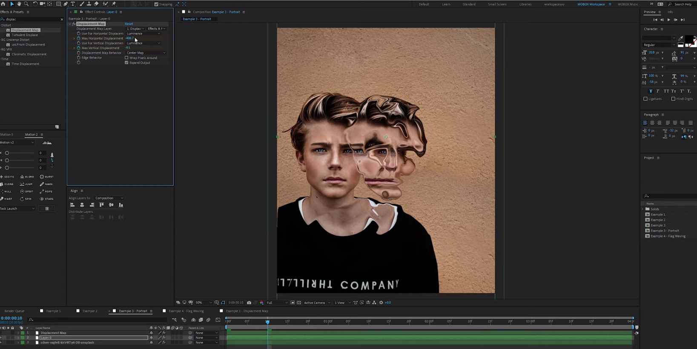Click the WARP button in Motion 2
Viewport: 697px width, 349px height.
coord(6,199)
